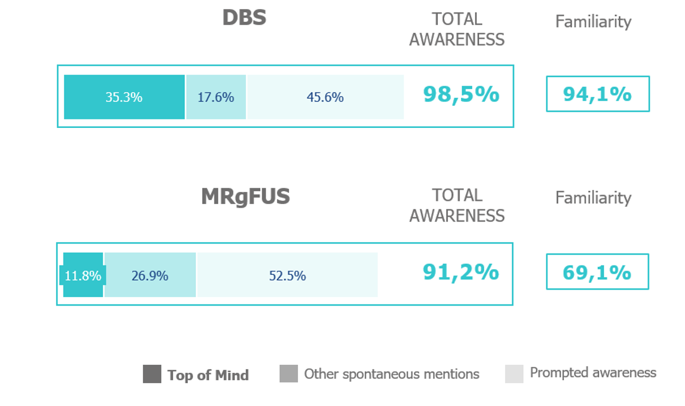Viewport: 685px width, 406px height.
Task: Click the DBS 17.6% spontaneous mentions segment
Action: click(x=216, y=97)
